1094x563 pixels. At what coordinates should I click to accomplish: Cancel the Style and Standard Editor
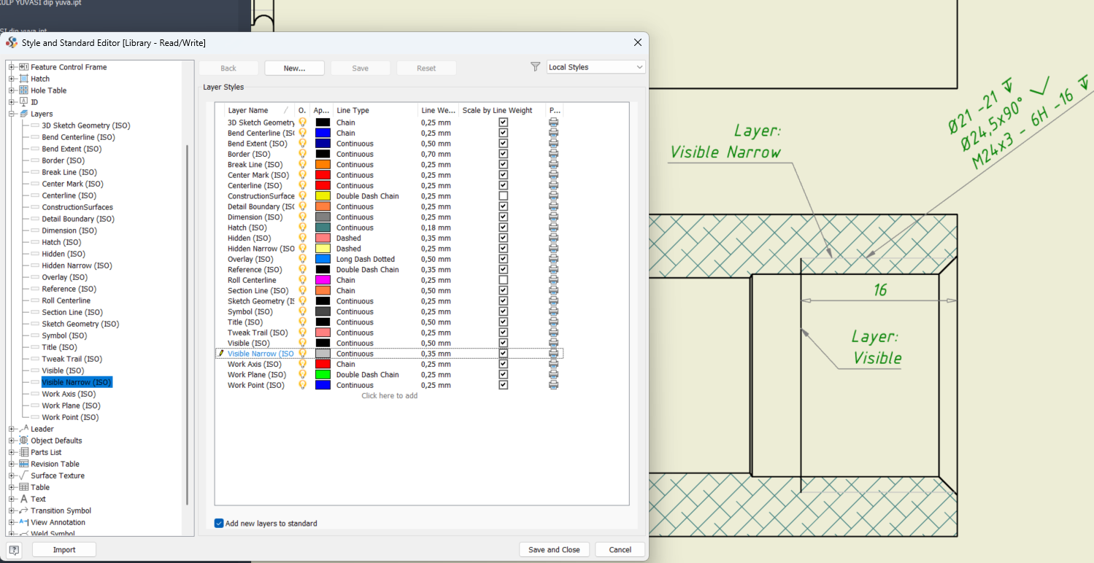tap(620, 550)
